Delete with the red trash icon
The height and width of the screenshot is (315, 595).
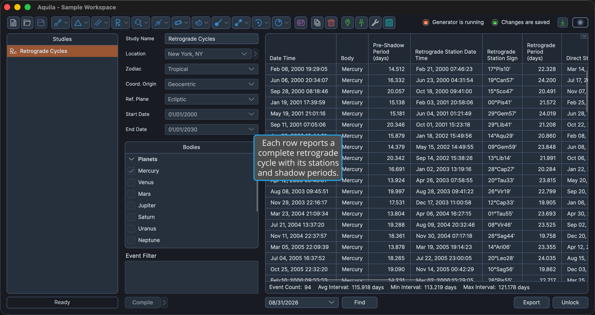pos(331,23)
